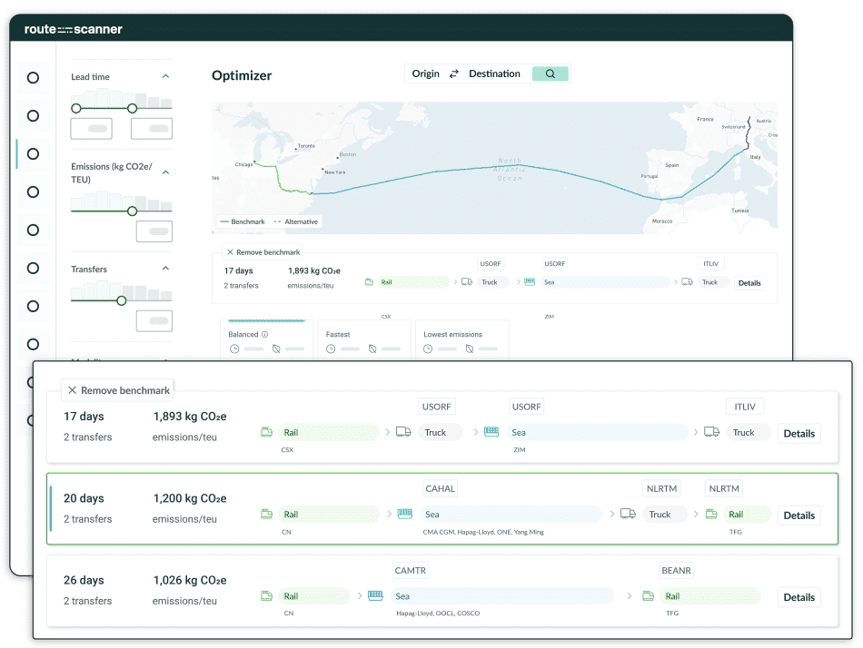Select the active third sidebar circle icon
The width and height of the screenshot is (863, 648).
[x=33, y=153]
